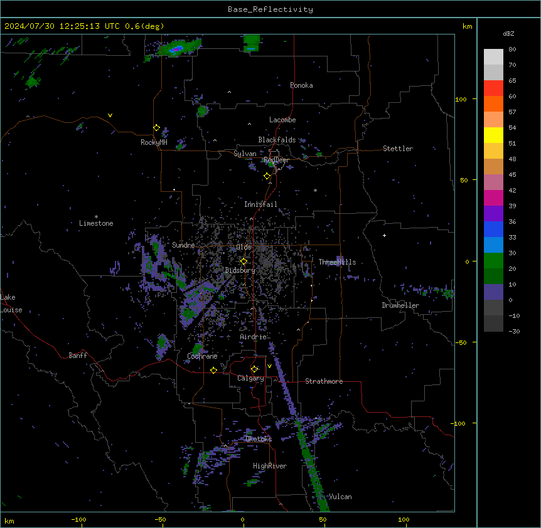Click the yellow diamond marker beside RockyMH
The width and height of the screenshot is (541, 528).
156,128
